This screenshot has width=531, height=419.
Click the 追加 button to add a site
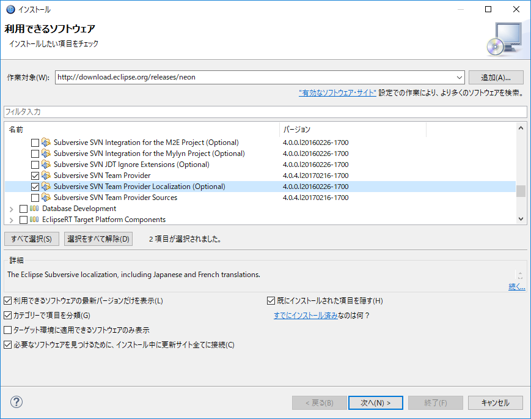point(496,77)
